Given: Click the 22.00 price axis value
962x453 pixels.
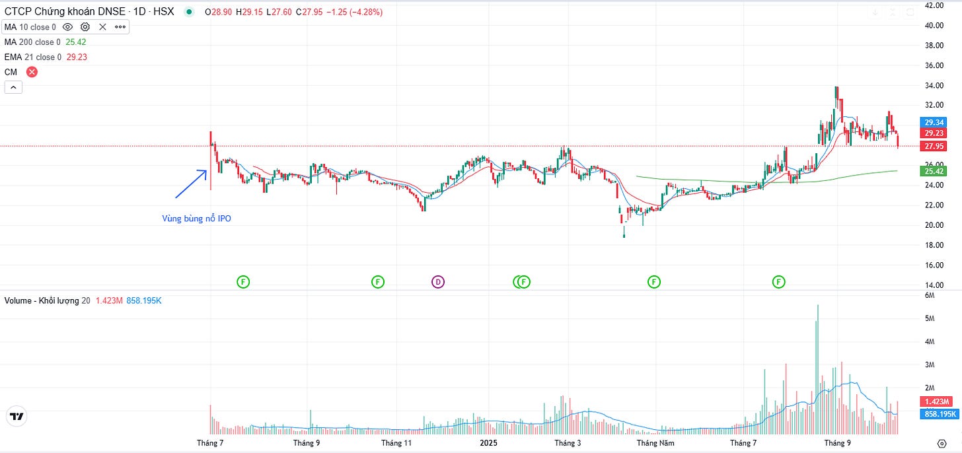Looking at the screenshot, I should click(x=934, y=205).
